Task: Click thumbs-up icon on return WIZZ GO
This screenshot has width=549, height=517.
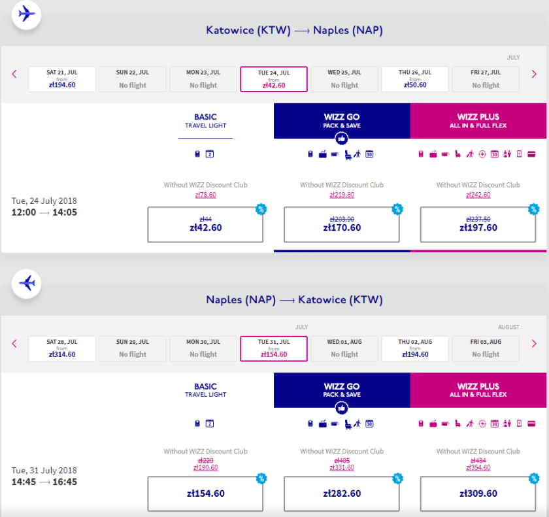Action: 341,408
